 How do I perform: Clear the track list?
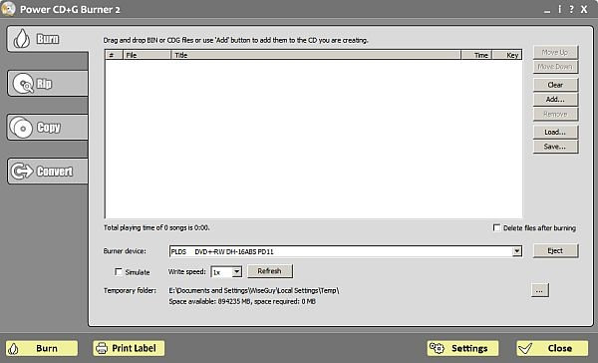555,85
